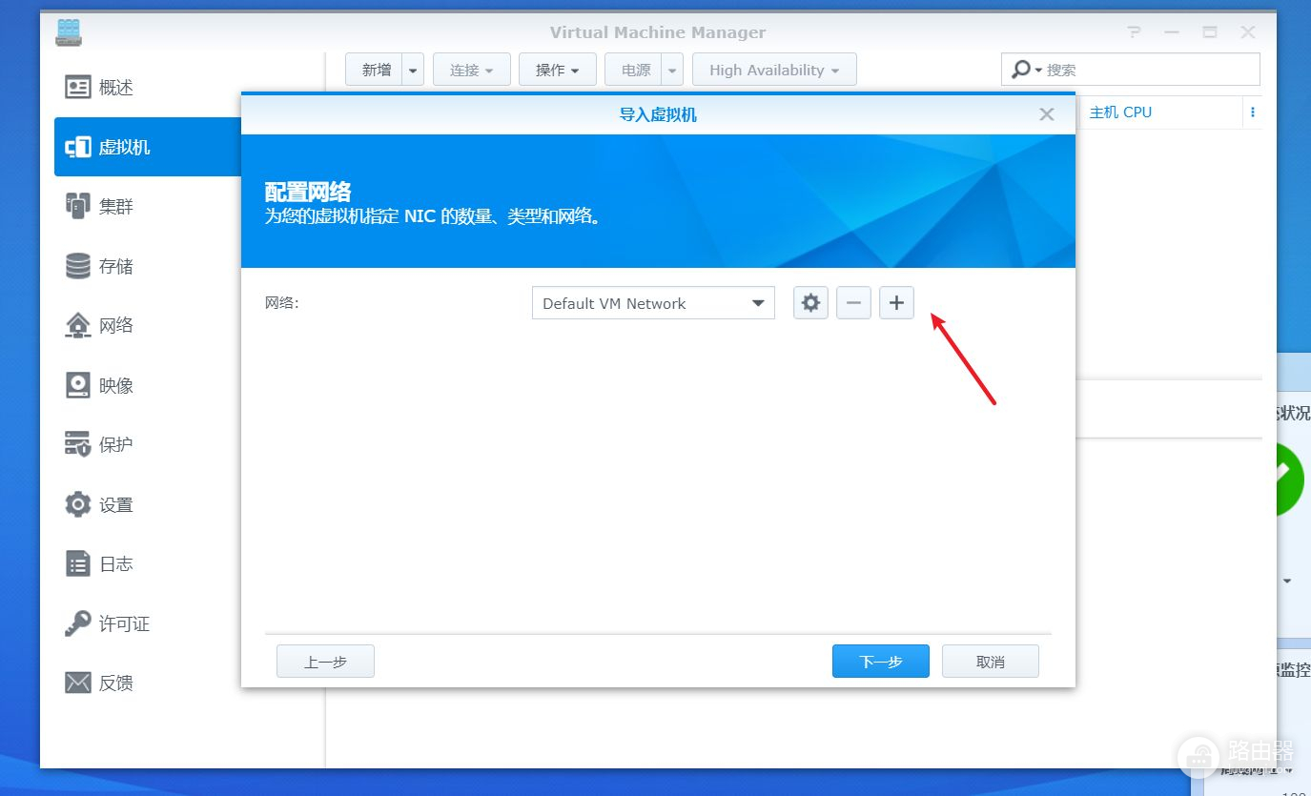Open the 操作 dropdown
Screen dimensions: 1311x796
point(558,70)
